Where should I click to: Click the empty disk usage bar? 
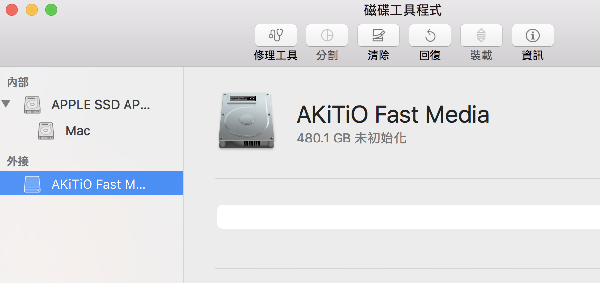(408, 217)
